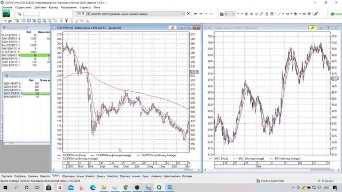
Task: Select the Aa text label tool
Action: 287,14
